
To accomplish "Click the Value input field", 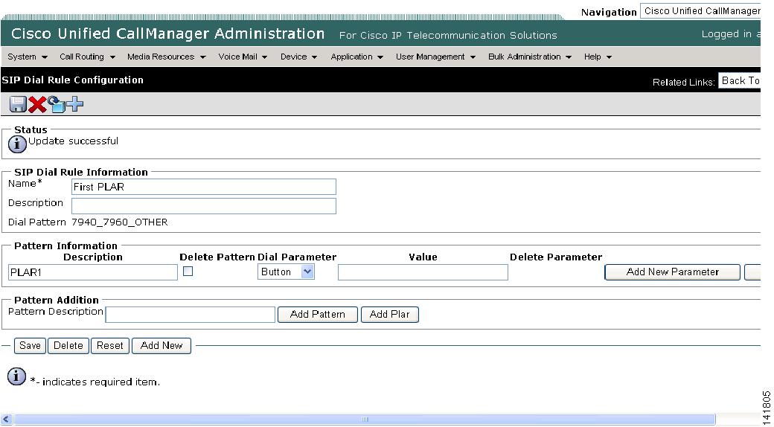I will (423, 272).
